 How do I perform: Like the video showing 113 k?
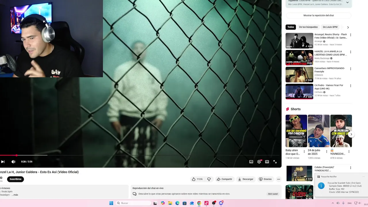(197, 179)
